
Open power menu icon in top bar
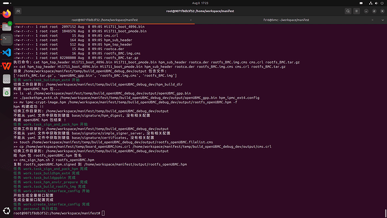point(382,3)
